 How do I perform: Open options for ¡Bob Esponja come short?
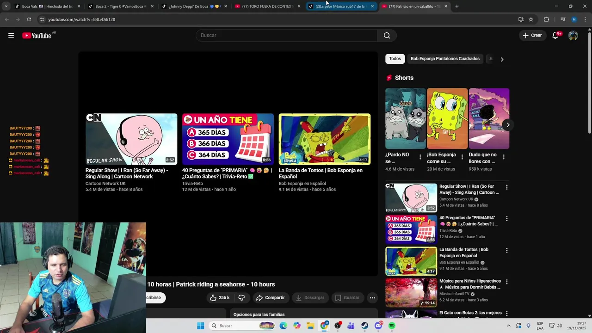[x=462, y=157]
